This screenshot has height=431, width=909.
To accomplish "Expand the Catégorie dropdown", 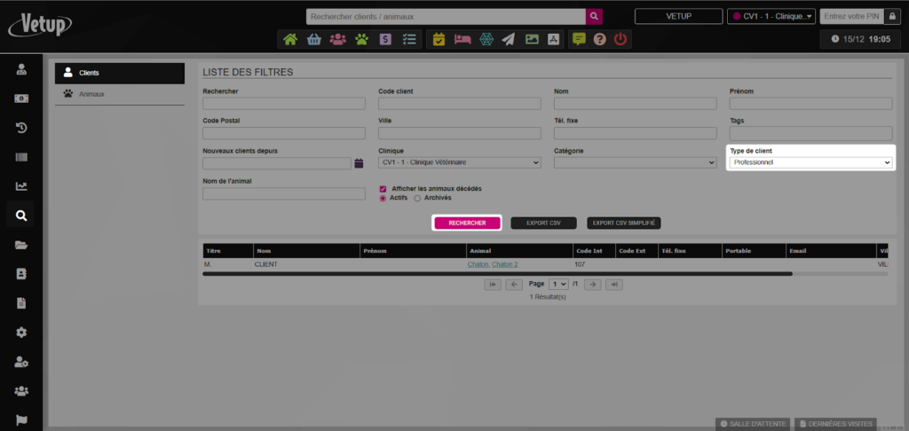I will coord(635,163).
